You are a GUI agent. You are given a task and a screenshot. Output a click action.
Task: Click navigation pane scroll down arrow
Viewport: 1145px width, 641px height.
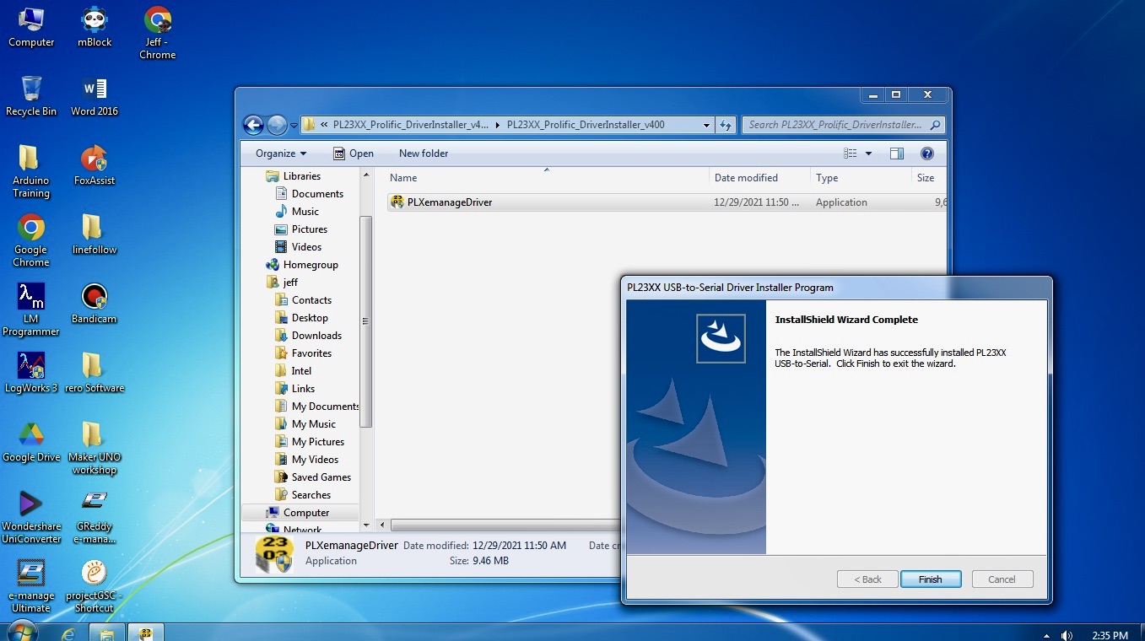[x=366, y=525]
